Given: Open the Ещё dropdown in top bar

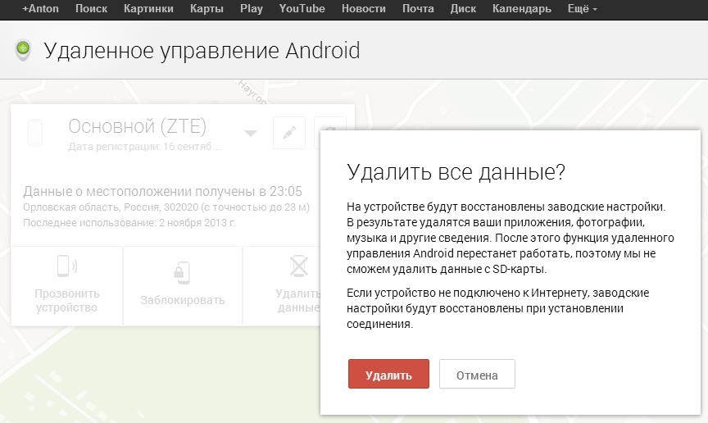Looking at the screenshot, I should point(582,9).
